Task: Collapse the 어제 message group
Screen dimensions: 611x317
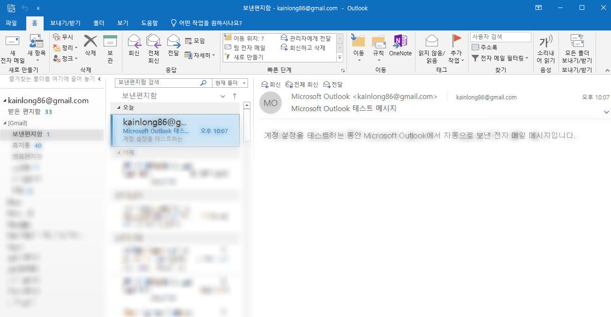Action: pyautogui.click(x=118, y=152)
